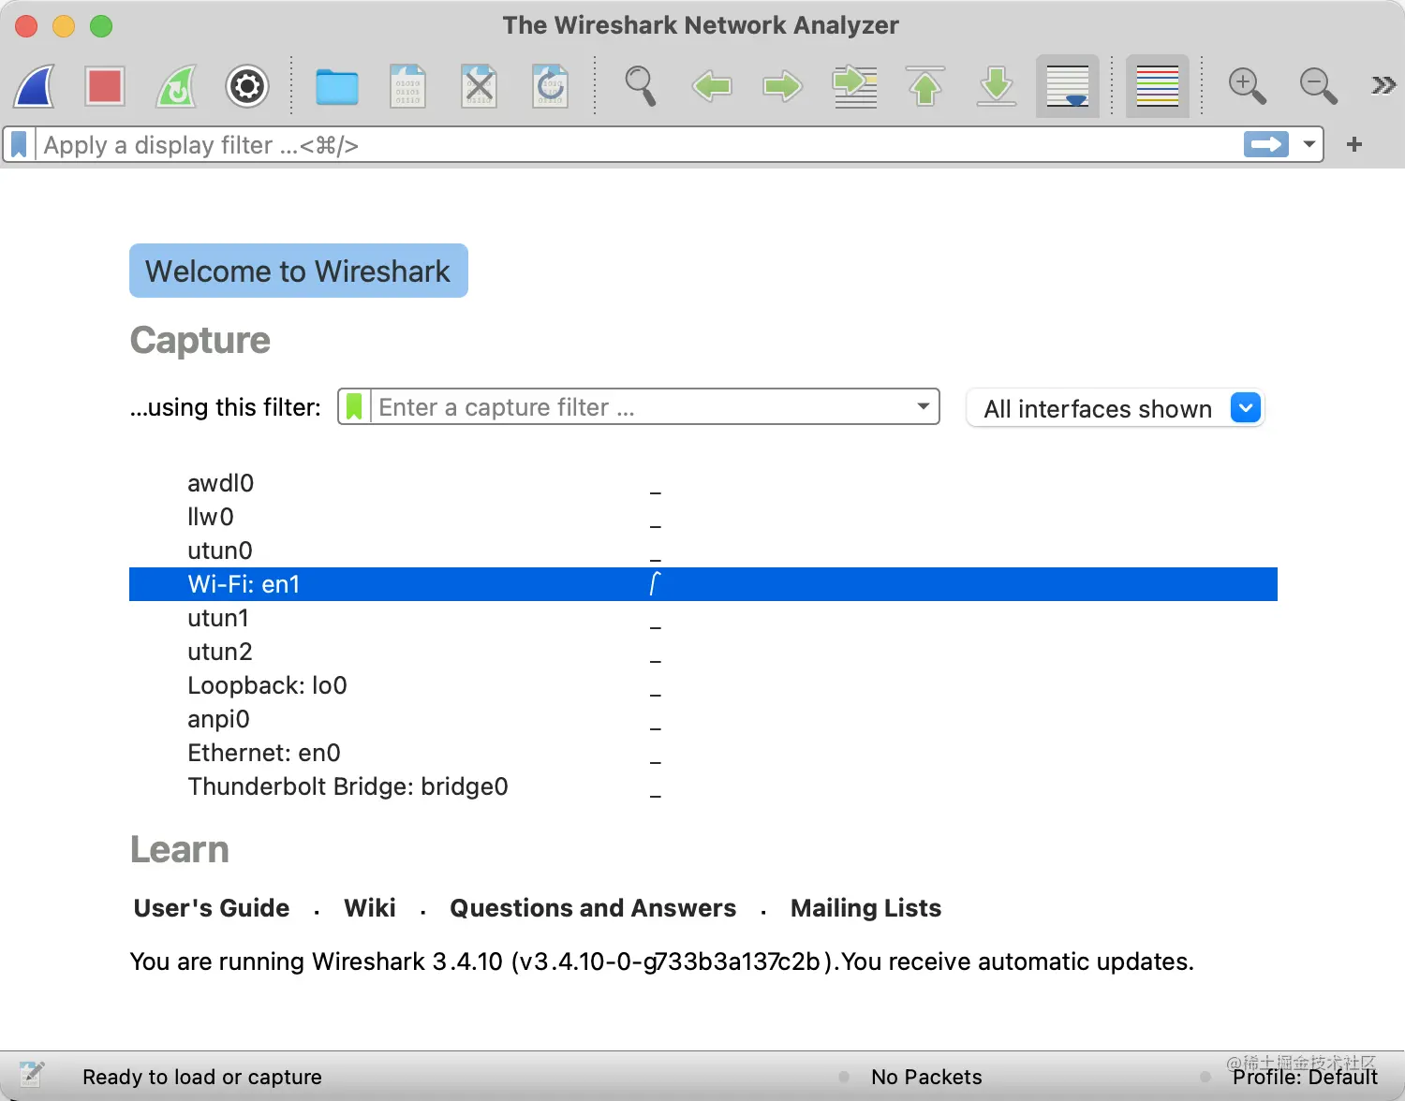Stop capturing packets red square button
Image resolution: width=1405 pixels, height=1101 pixels.
105,86
